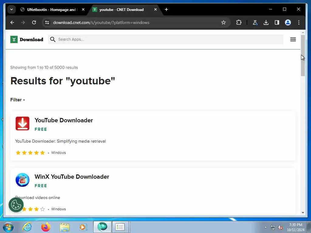
Task: Click the network tray icon
Action: pyautogui.click(x=273, y=227)
